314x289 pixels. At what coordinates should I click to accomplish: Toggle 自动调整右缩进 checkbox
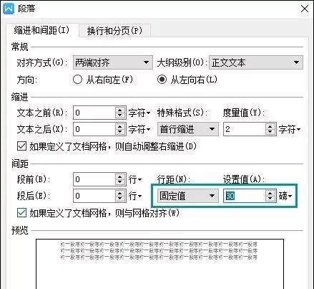click(x=21, y=146)
